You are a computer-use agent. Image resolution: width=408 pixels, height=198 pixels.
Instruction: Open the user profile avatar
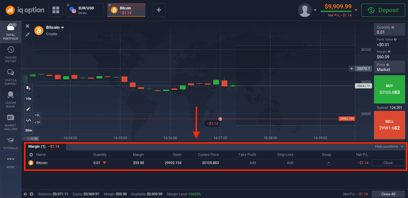click(305, 10)
